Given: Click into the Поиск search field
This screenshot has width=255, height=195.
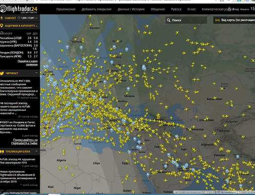Looking at the screenshot, I should pos(186,20).
